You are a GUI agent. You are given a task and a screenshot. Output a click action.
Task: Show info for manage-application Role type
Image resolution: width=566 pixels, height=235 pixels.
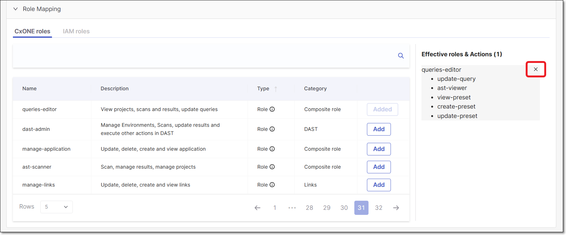tap(272, 149)
